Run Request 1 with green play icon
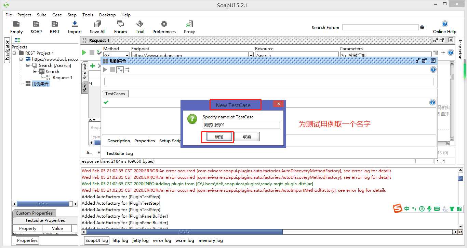 (84, 53)
